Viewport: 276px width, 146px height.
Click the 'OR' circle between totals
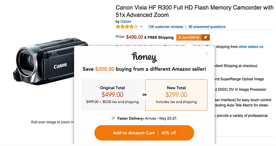(x=144, y=95)
